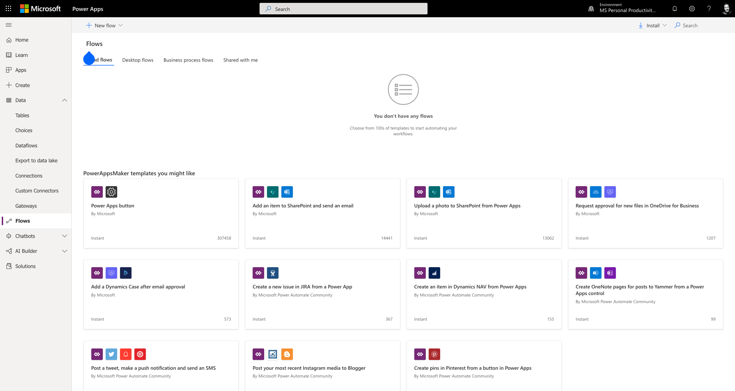735x391 pixels.
Task: Click the Pinterest icon on the pins template
Action: [x=434, y=354]
